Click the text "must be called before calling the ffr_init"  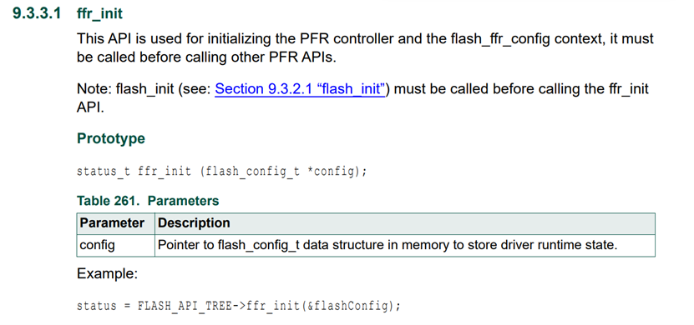click(521, 89)
